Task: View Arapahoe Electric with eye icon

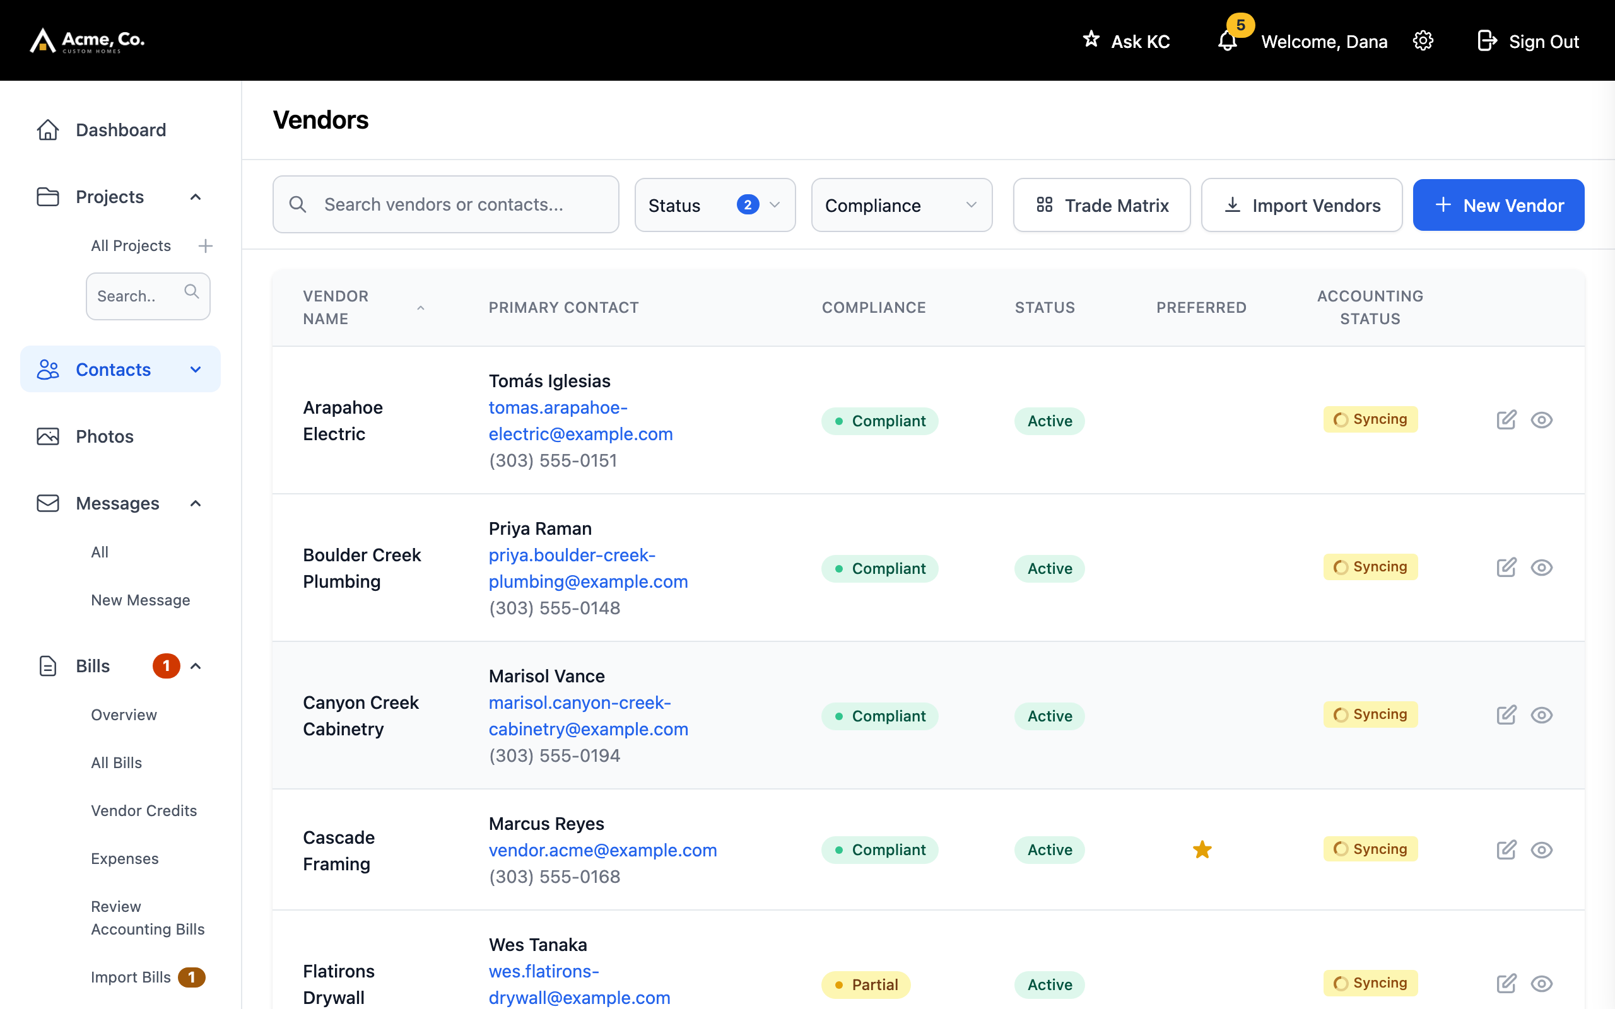Action: coord(1542,420)
